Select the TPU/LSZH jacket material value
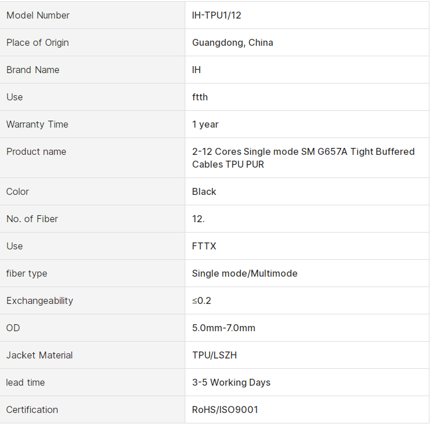The width and height of the screenshot is (430, 424). [x=214, y=356]
